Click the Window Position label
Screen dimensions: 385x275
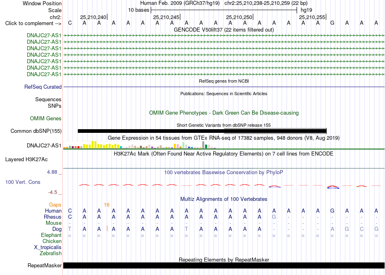pyautogui.click(x=42, y=3)
